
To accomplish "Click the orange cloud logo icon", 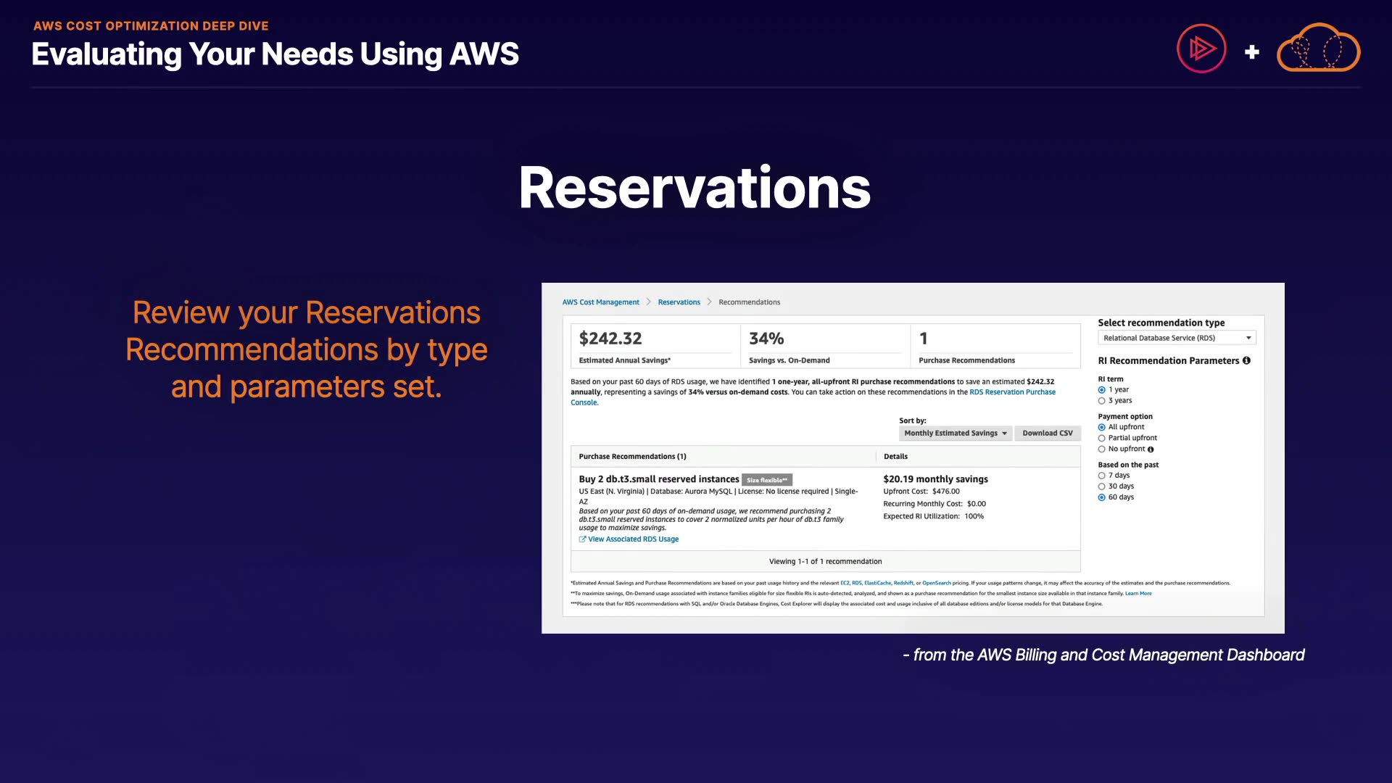I will 1318,49.
